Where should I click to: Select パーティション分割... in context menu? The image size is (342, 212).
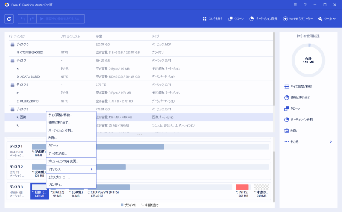[x=71, y=130]
